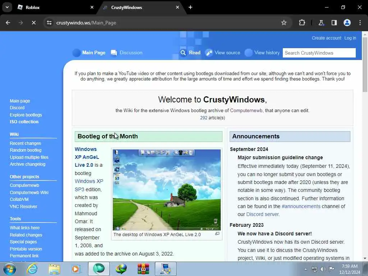Viewport: 368px width, 276px height.
Task: Open Upload multiple files link
Action: [x=29, y=157]
